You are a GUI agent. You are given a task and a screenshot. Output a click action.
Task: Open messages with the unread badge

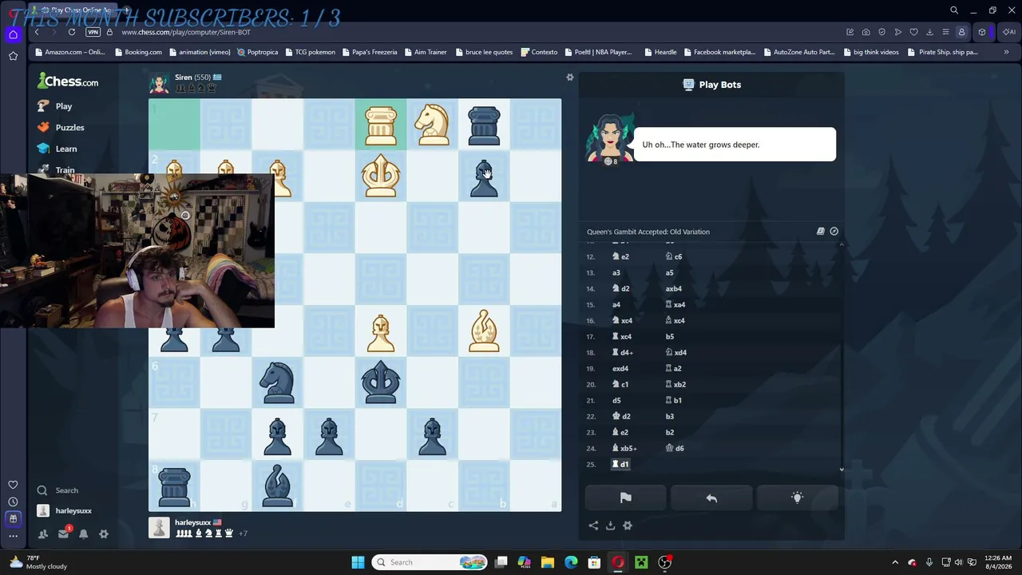pos(64,533)
